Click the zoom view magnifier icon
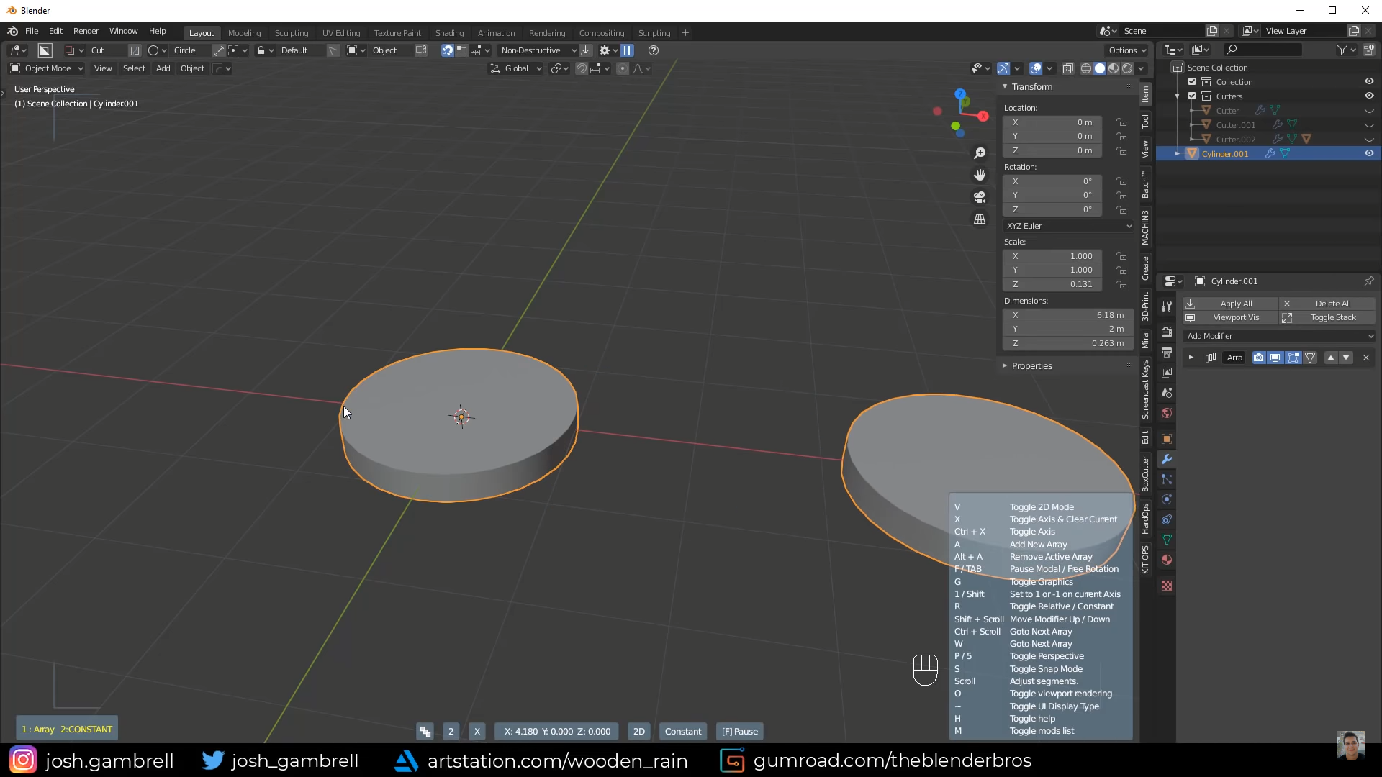 point(980,153)
